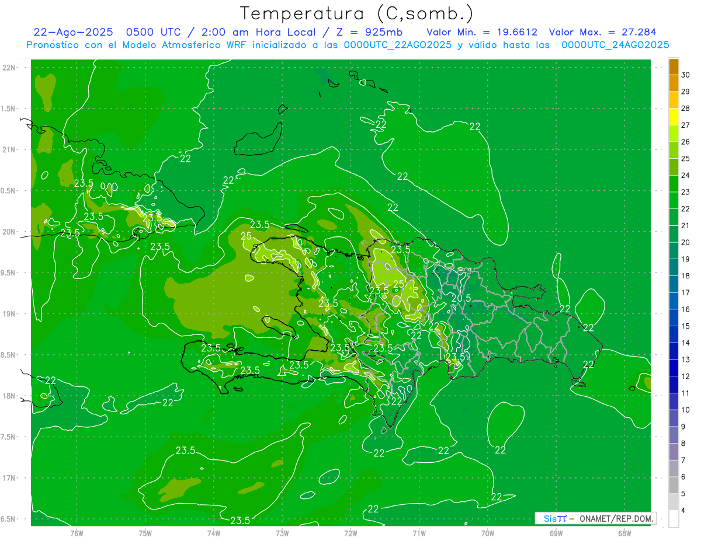Click the "68W" longitude axis label
This screenshot has height=541, width=701.
624,533
